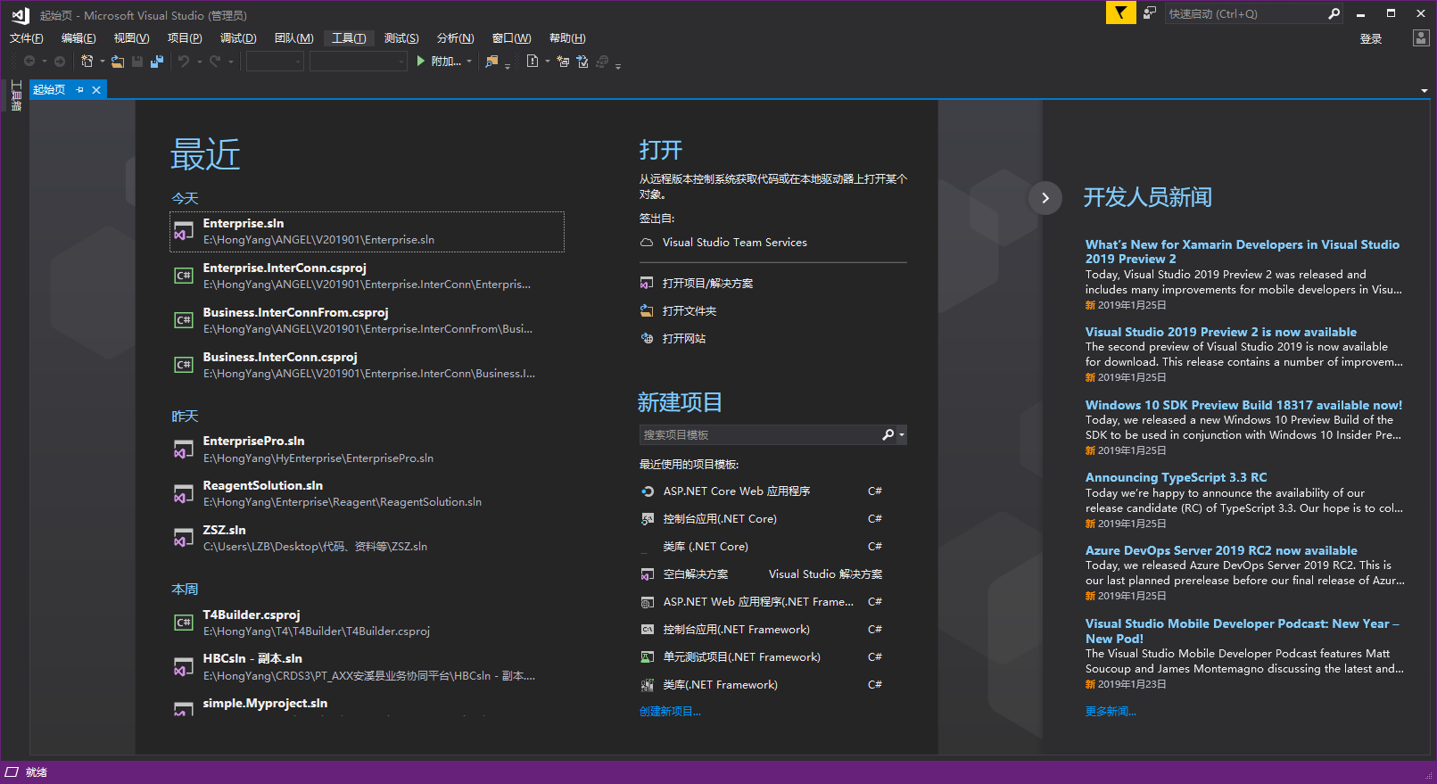Screen dimensions: 1437x784
Task: Open the Announcing TypeScript 3.3 RC article
Action: tap(1176, 478)
